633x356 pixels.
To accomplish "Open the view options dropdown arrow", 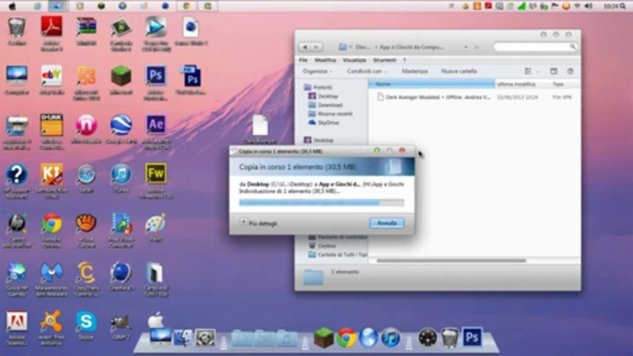I will tap(538, 71).
